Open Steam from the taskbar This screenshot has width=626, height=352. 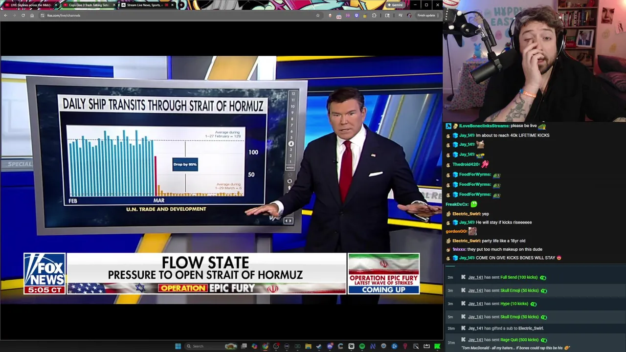(x=319, y=346)
